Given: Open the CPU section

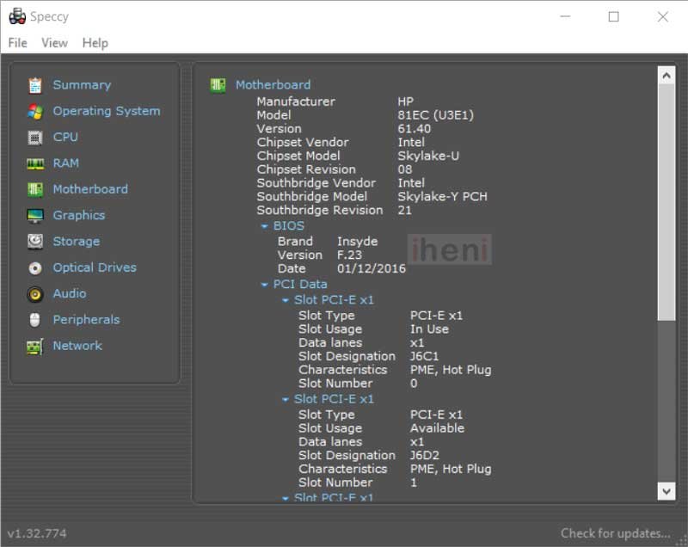Looking at the screenshot, I should coord(65,137).
